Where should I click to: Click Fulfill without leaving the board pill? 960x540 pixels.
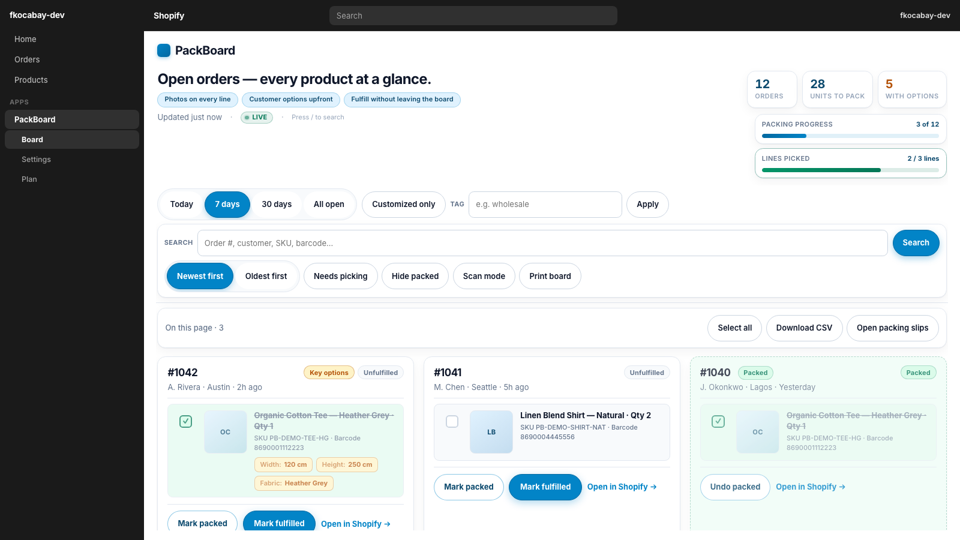[403, 100]
